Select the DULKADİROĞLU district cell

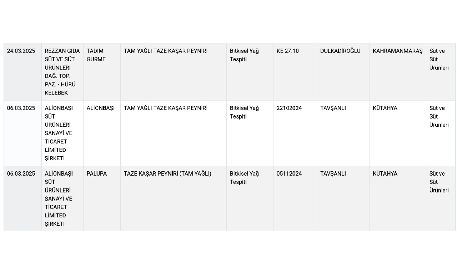pos(343,72)
